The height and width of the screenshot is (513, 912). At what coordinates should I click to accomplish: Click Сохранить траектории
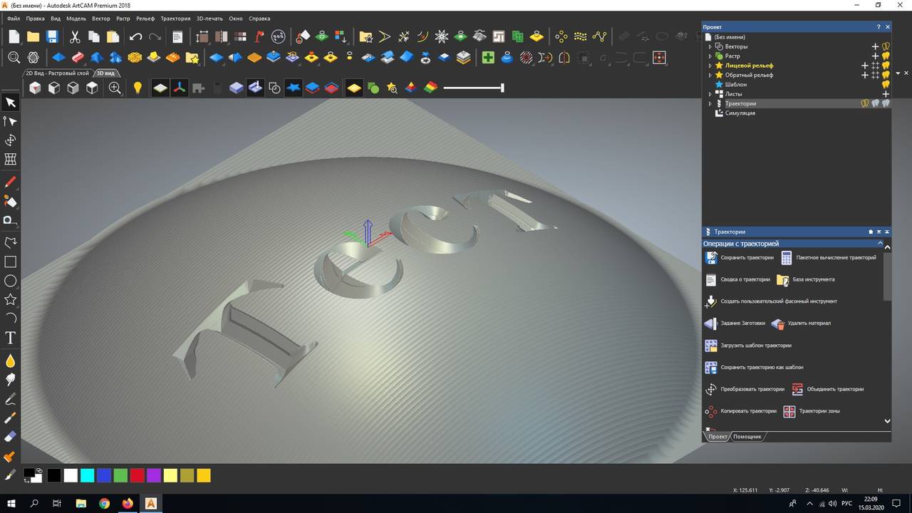pos(740,257)
